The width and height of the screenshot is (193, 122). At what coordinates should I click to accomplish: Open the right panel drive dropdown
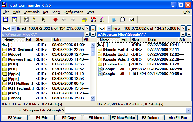109,28
